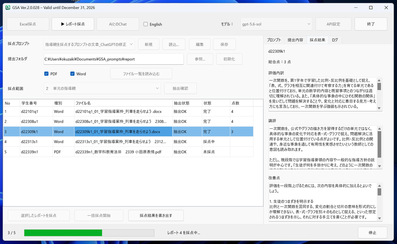This screenshot has width=397, height=244.
Task: Click the green grading progress bar
Action: [x=89, y=233]
